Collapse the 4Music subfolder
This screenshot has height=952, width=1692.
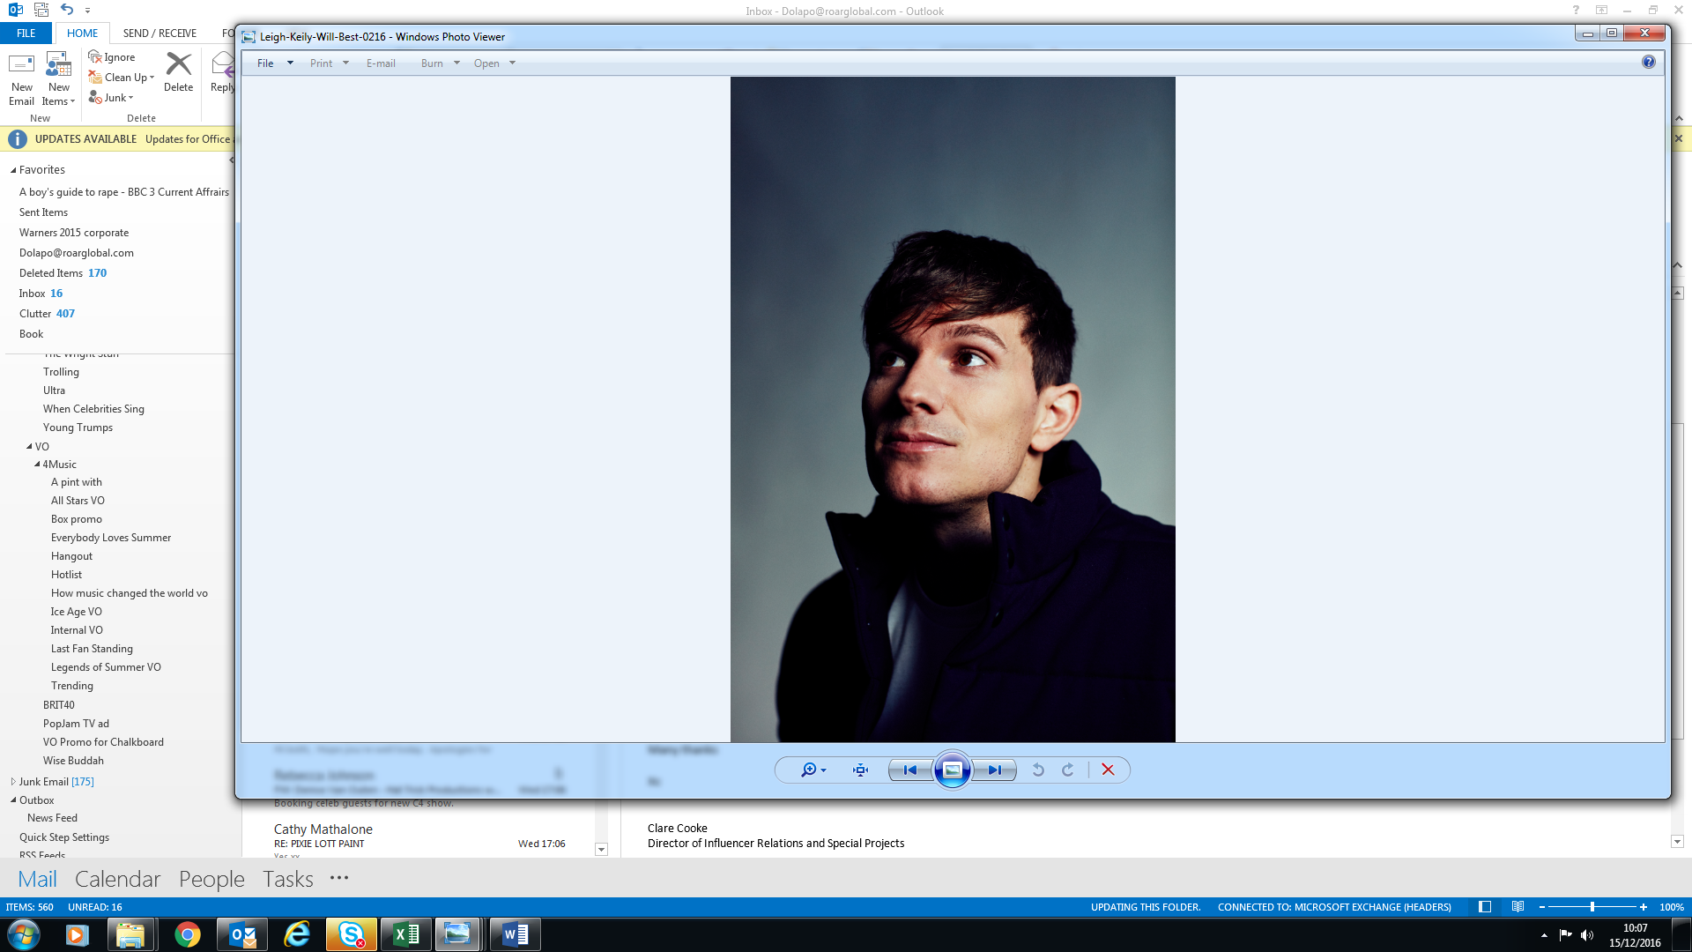point(37,465)
